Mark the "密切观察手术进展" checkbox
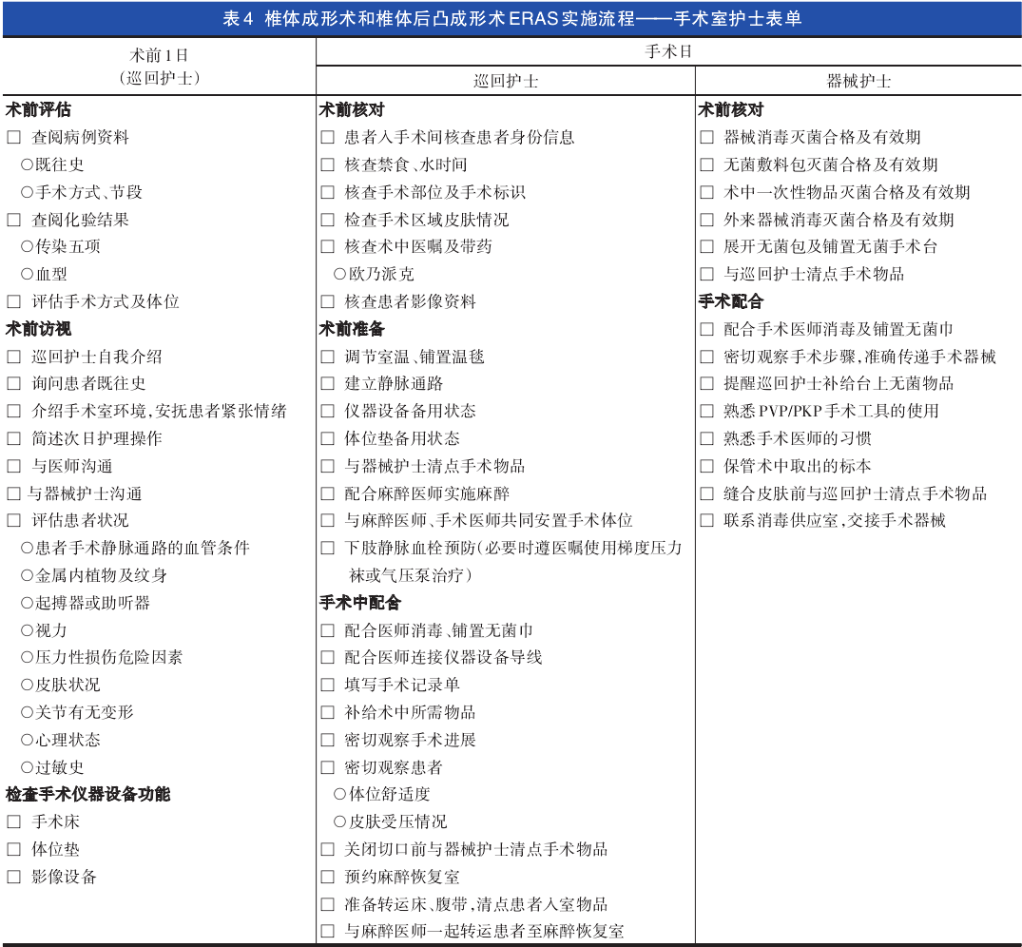Screen dimensions: 1022x947 (x=327, y=740)
